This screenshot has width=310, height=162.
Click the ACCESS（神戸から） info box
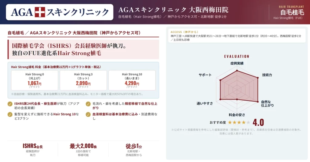tap(237, 36)
